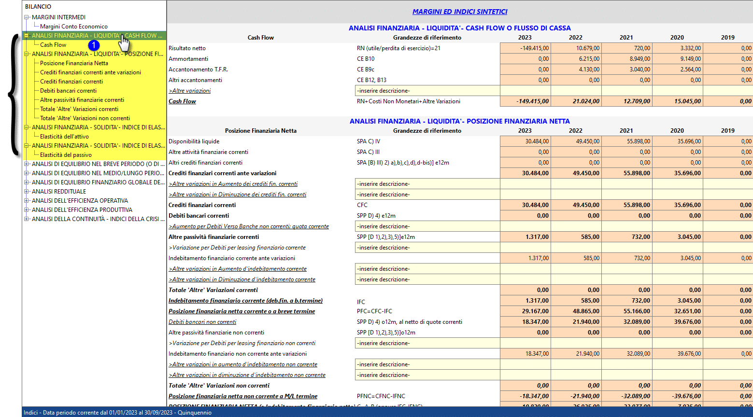Click the RN+Costi Non Monetari+Altre Variazioni formula cell
This screenshot has height=417, width=753.
(409, 101)
